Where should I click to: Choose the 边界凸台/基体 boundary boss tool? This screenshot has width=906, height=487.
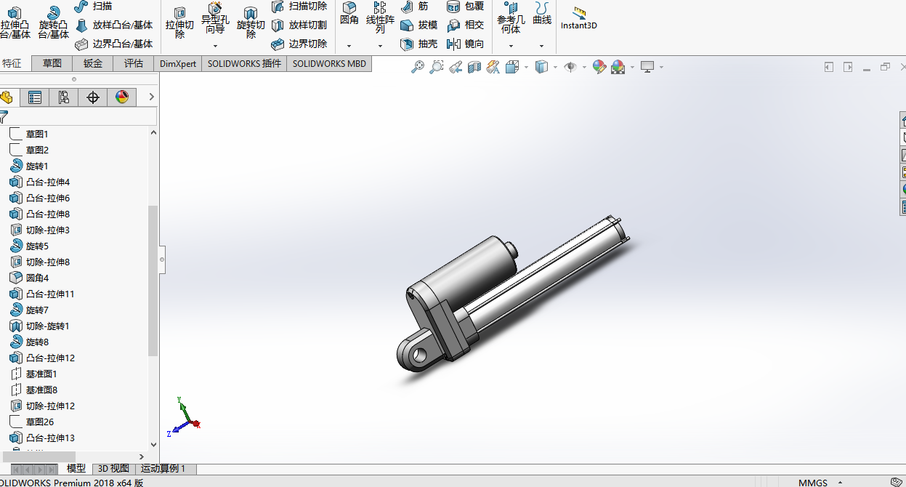coord(113,44)
